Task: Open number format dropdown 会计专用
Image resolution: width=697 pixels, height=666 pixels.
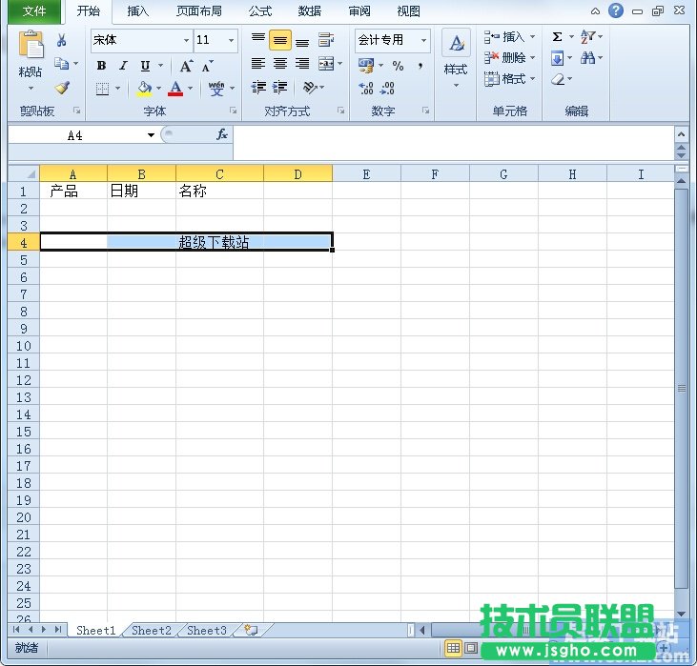Action: point(423,40)
